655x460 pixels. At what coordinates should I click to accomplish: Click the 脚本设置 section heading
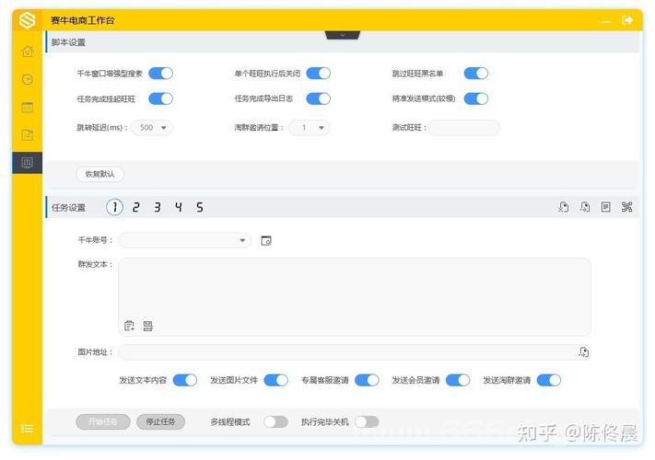tap(68, 42)
